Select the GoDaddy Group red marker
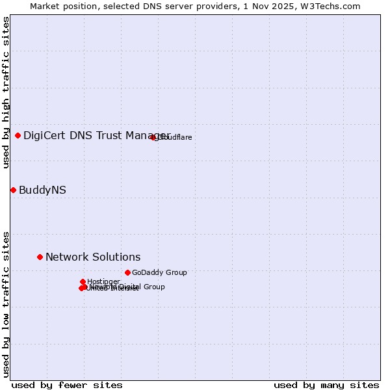Viewport: 390px width, 390px height. pyautogui.click(x=127, y=272)
